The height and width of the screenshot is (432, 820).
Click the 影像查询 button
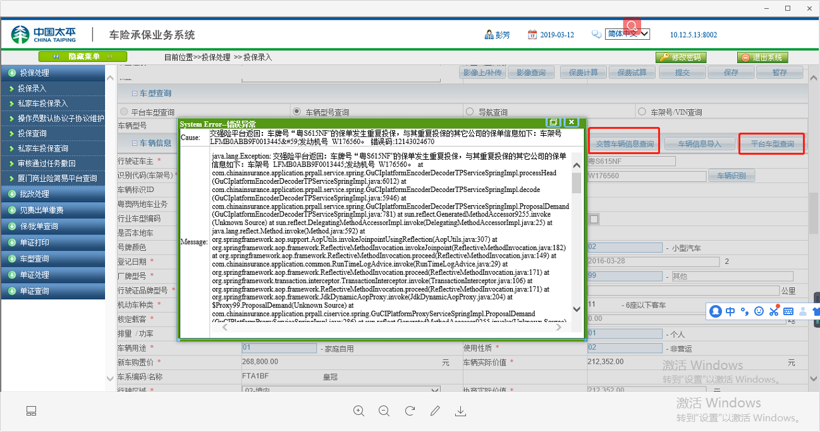[x=531, y=73]
